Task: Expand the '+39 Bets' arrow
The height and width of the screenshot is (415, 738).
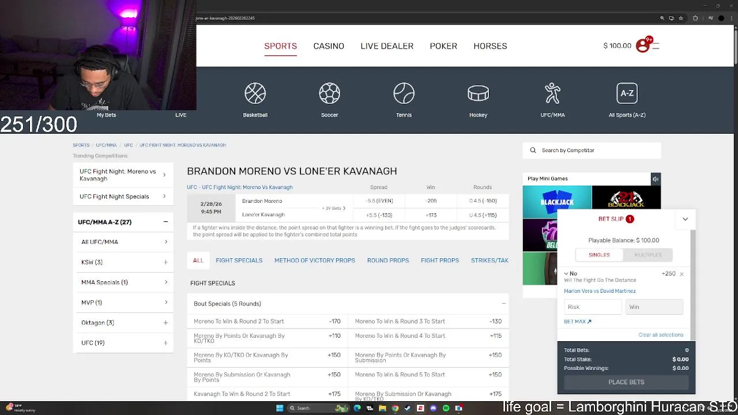Action: pos(344,208)
